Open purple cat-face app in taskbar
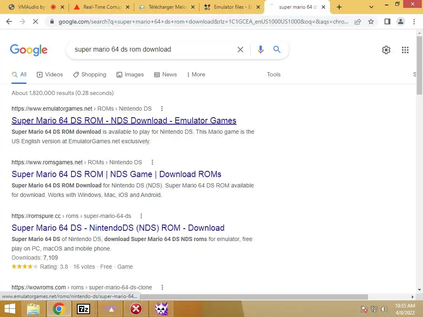 pyautogui.click(x=162, y=309)
